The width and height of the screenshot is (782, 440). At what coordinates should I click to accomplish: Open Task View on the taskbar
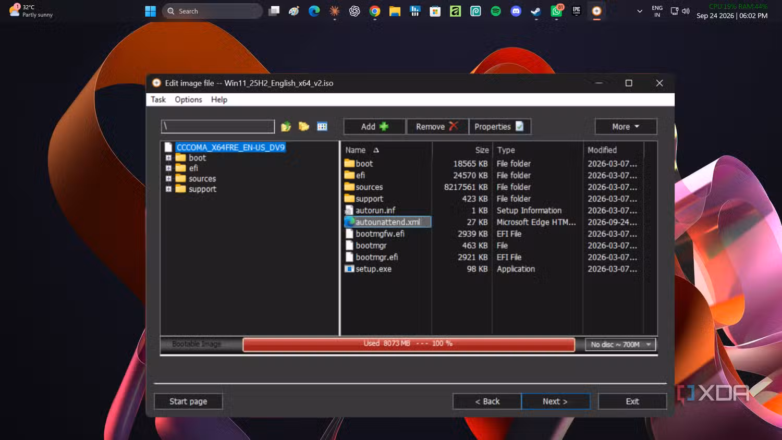pos(274,11)
